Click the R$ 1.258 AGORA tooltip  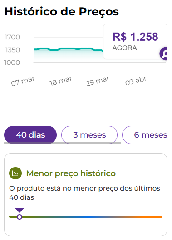[x=135, y=42]
